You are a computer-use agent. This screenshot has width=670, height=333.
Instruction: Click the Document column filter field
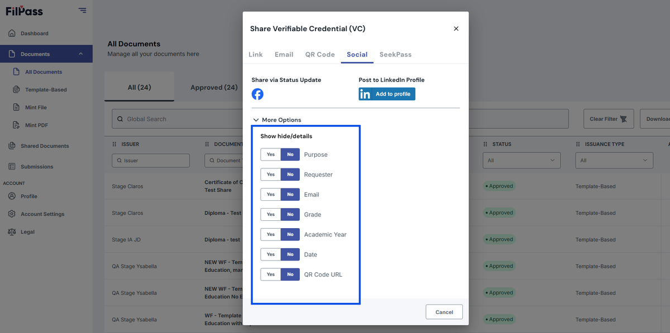[x=223, y=161]
